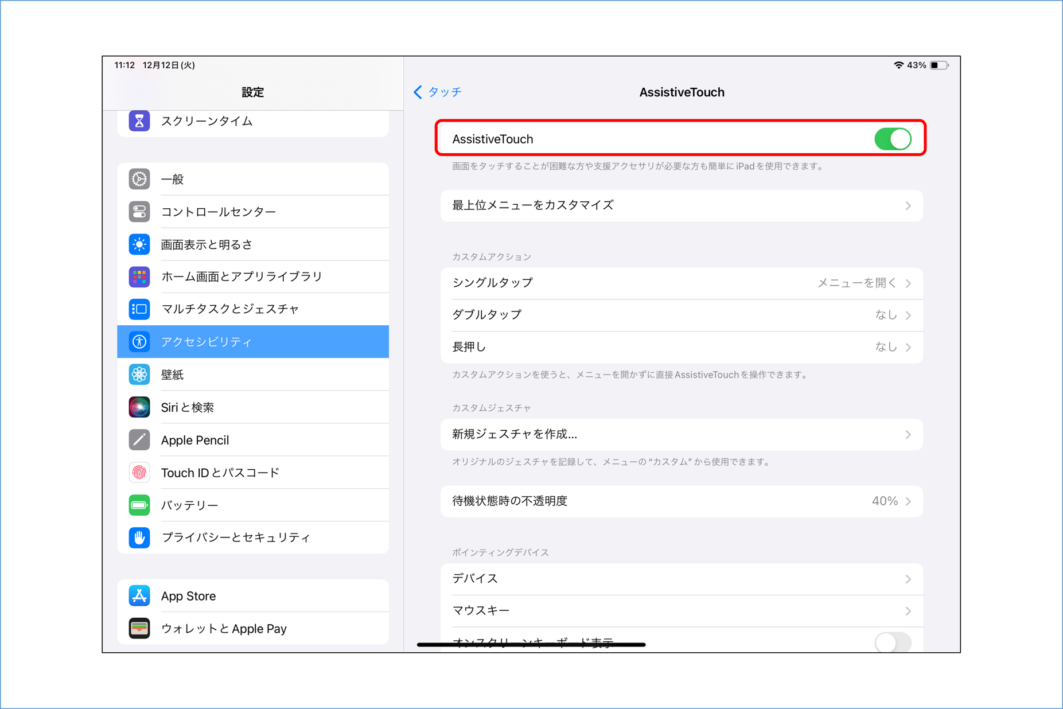1063x709 pixels.
Task: Tap the battery indicator in status bar
Action: (939, 65)
